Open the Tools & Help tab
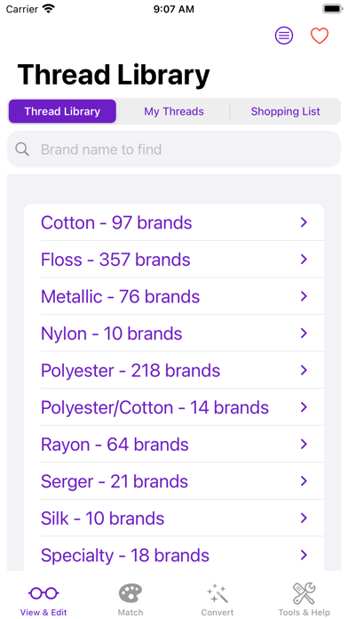This screenshot has width=348, height=619. 304,599
